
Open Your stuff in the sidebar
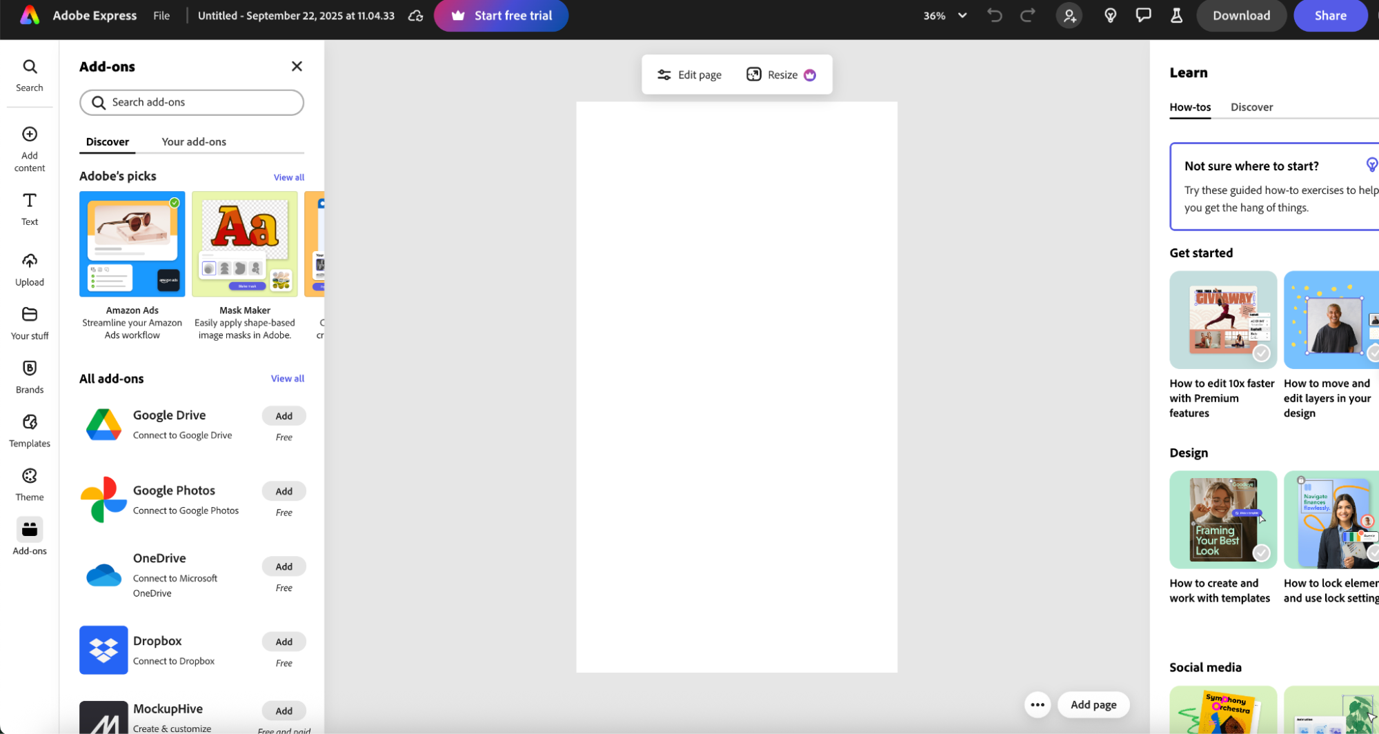click(30, 324)
